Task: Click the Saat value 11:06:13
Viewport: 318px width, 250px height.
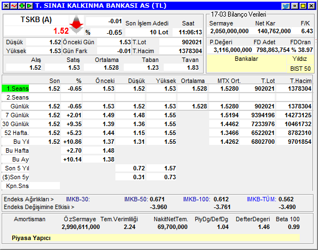Action: pyautogui.click(x=190, y=32)
